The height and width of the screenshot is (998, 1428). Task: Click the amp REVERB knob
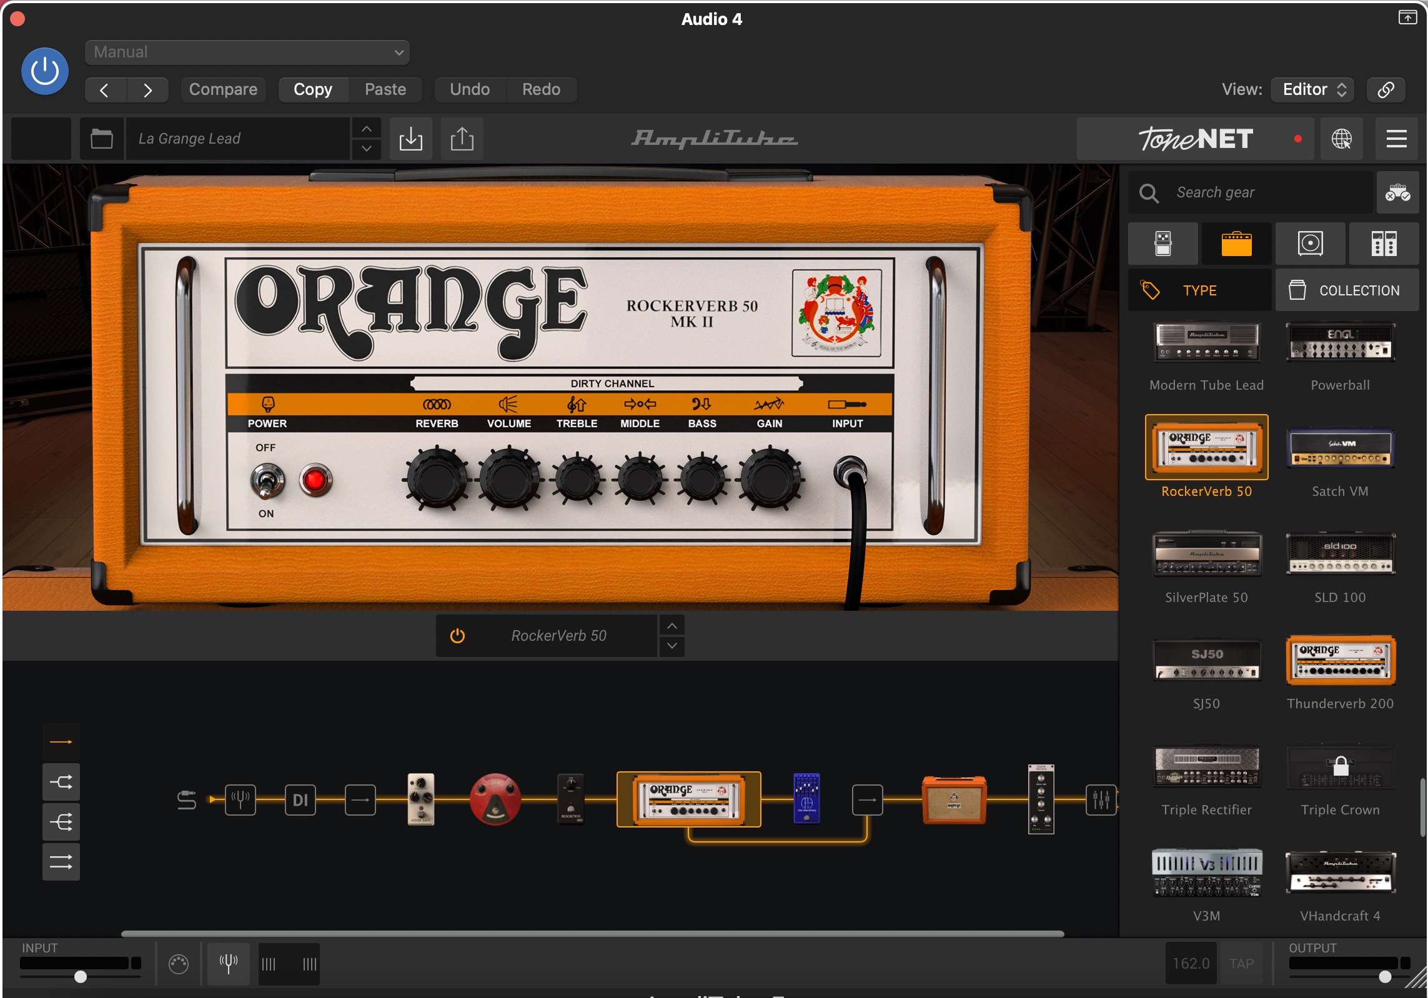437,479
